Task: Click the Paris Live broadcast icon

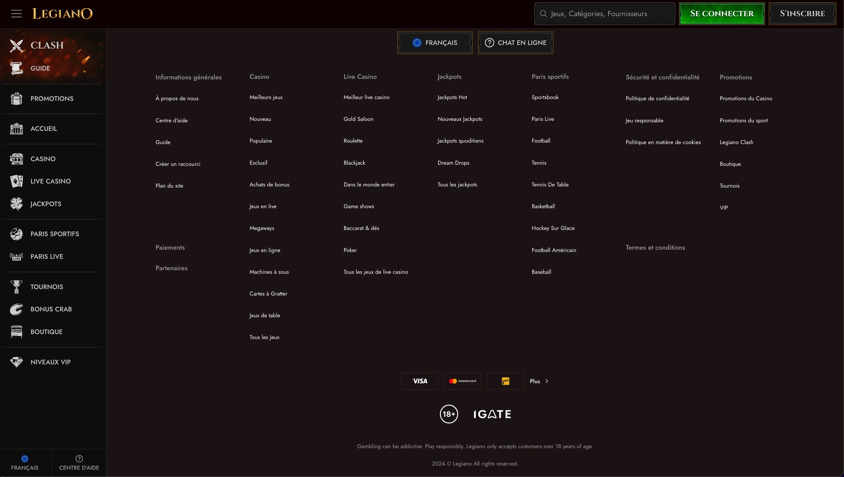Action: pyautogui.click(x=16, y=256)
